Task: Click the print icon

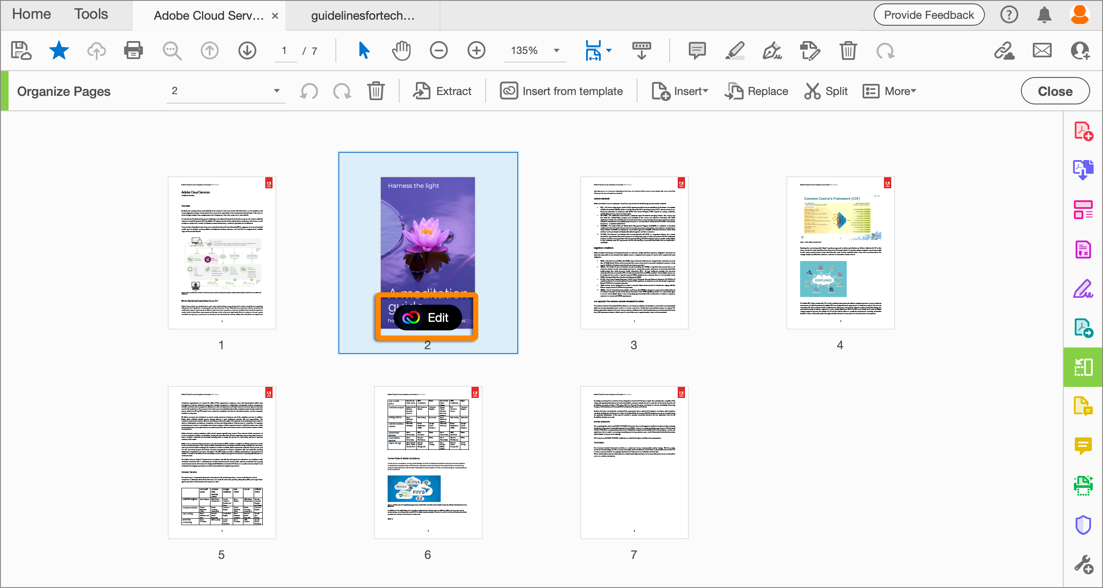Action: (133, 50)
